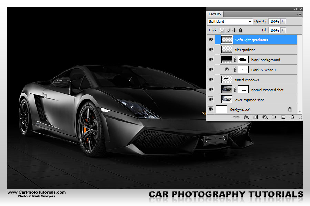Click the tinted windows layer thumbnail
This screenshot has width=310, height=206.
pos(227,79)
